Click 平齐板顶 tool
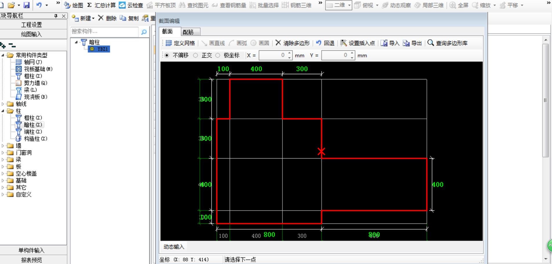552x264 pixels. (x=161, y=5)
